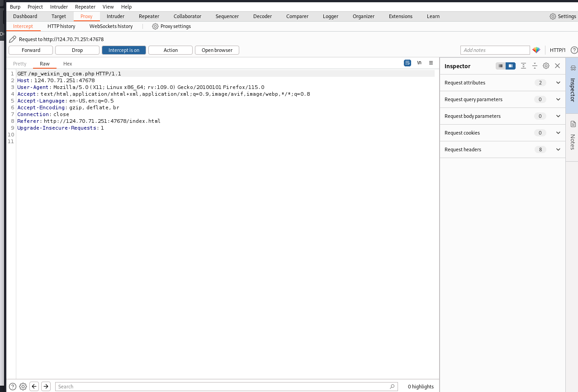
Task: Open the Repeater menu in menu bar
Action: pos(85,7)
